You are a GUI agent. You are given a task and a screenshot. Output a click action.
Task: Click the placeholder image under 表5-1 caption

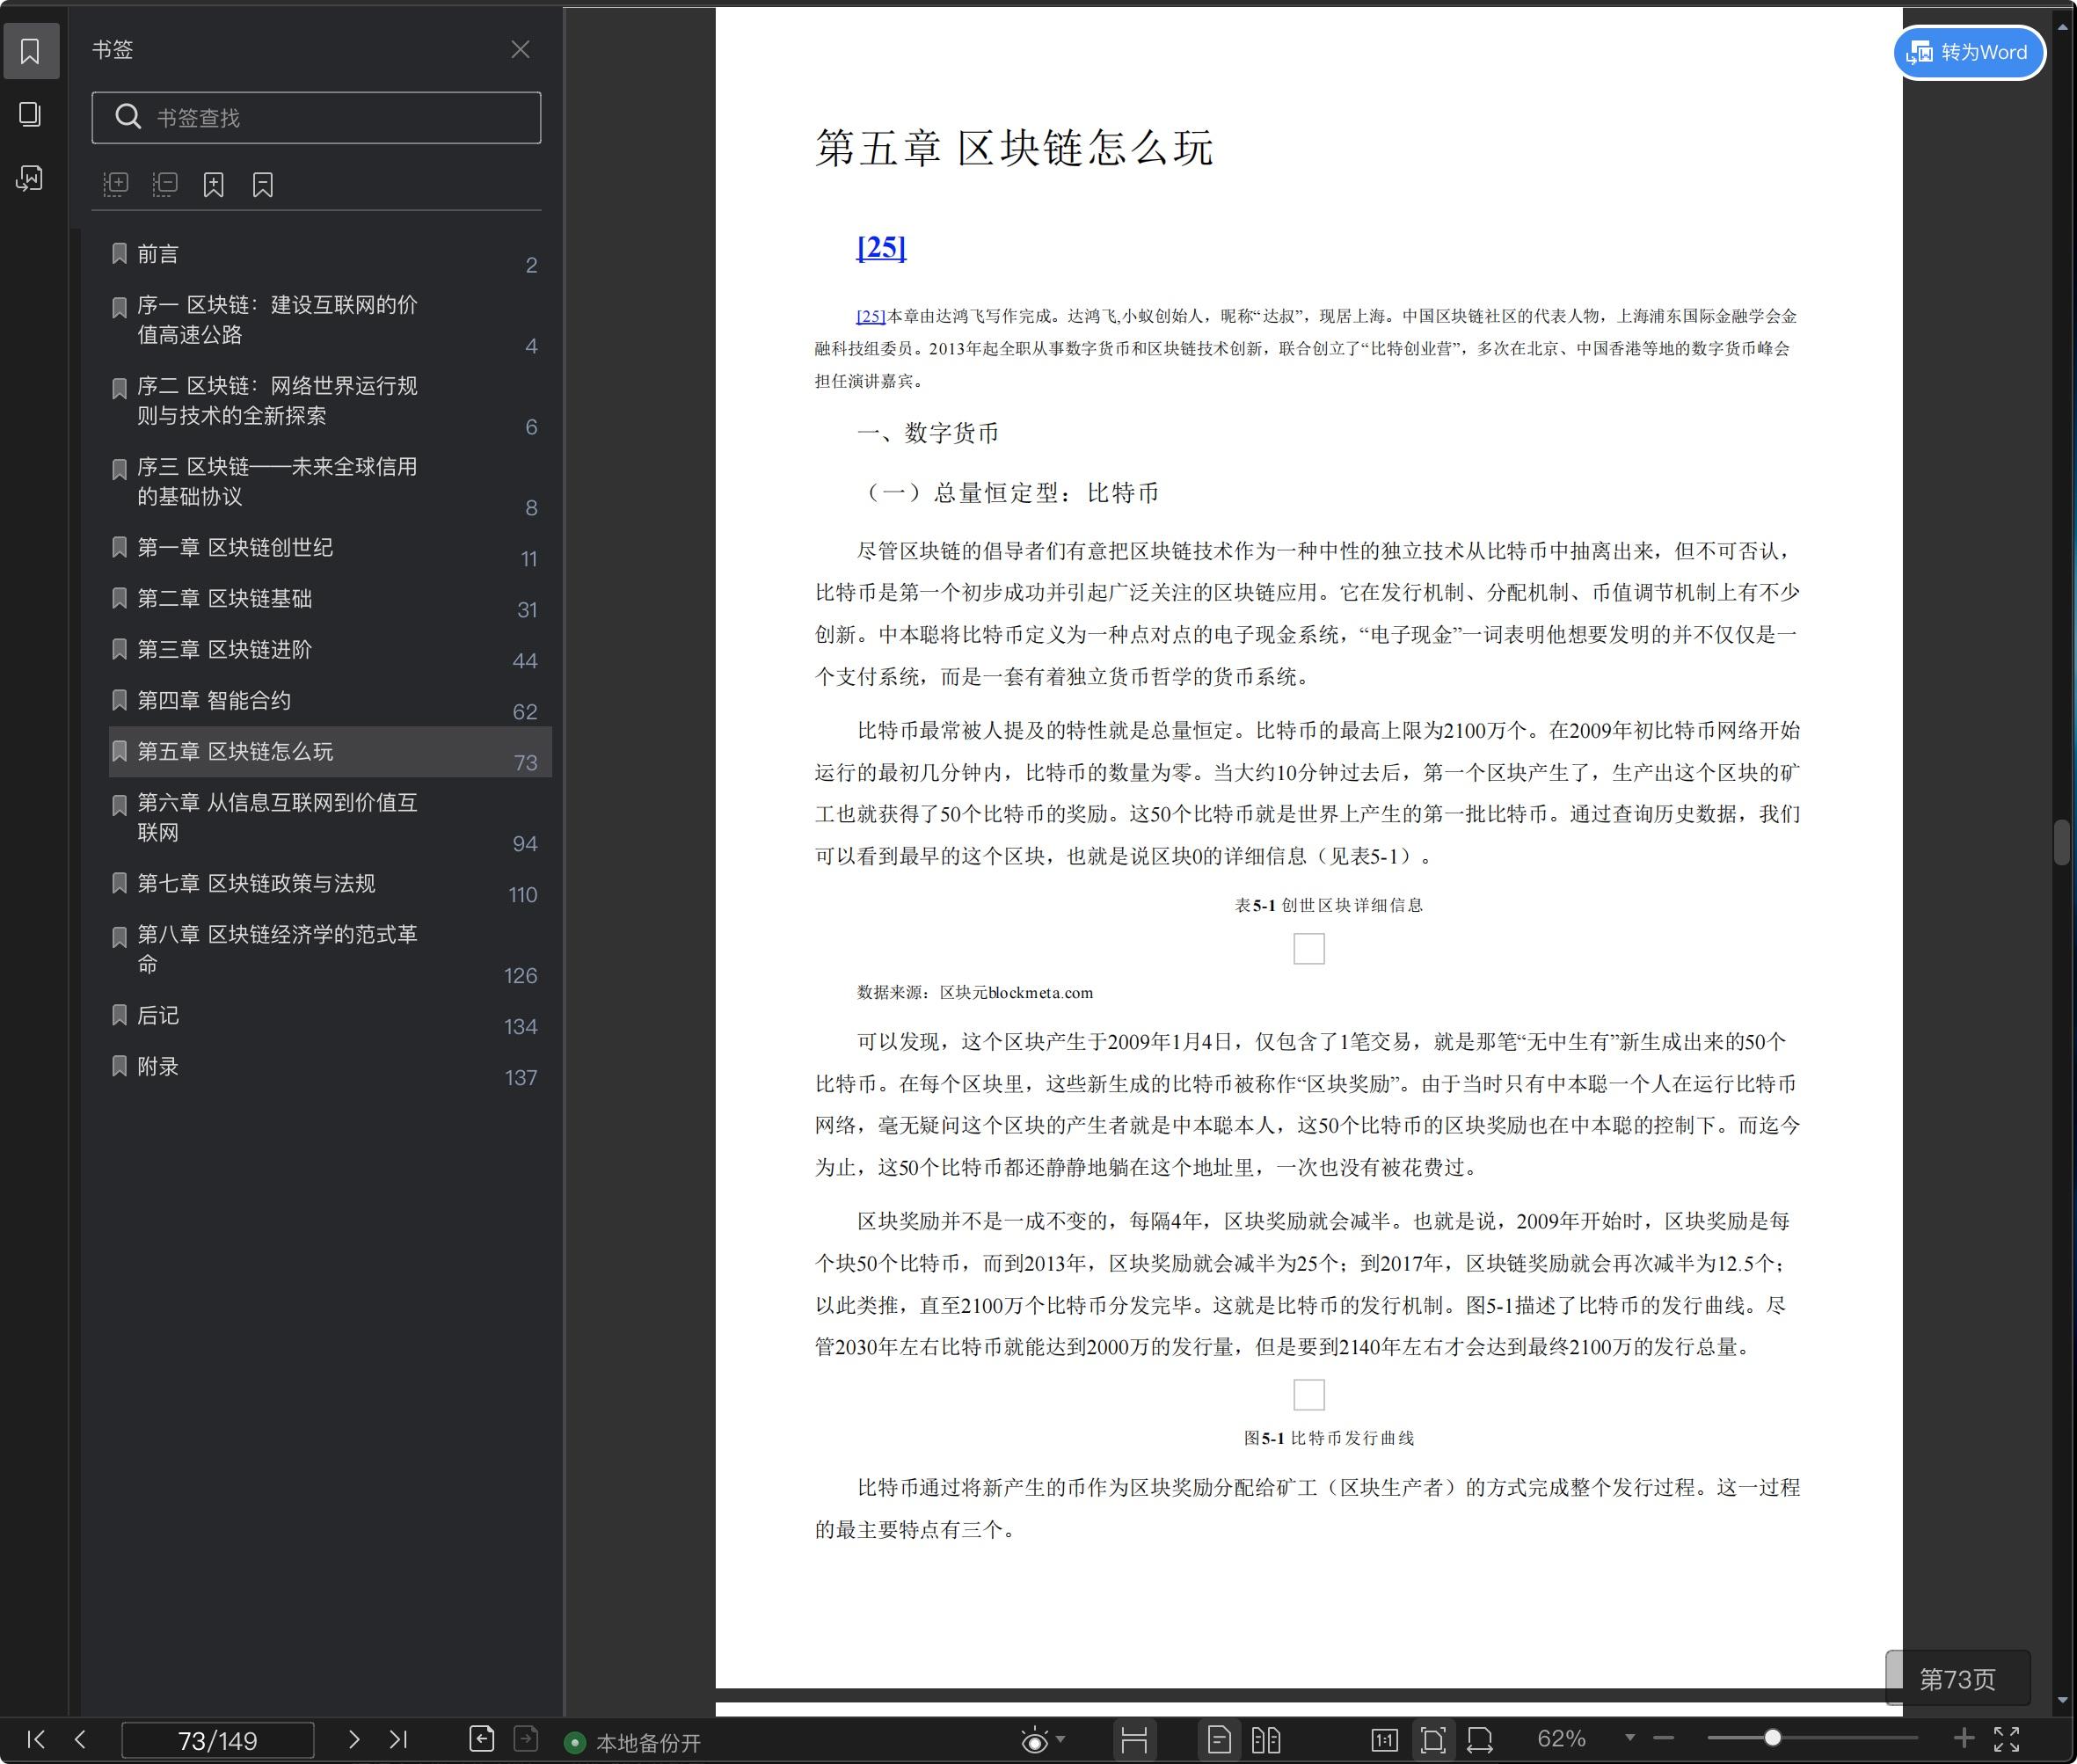pyautogui.click(x=1309, y=949)
